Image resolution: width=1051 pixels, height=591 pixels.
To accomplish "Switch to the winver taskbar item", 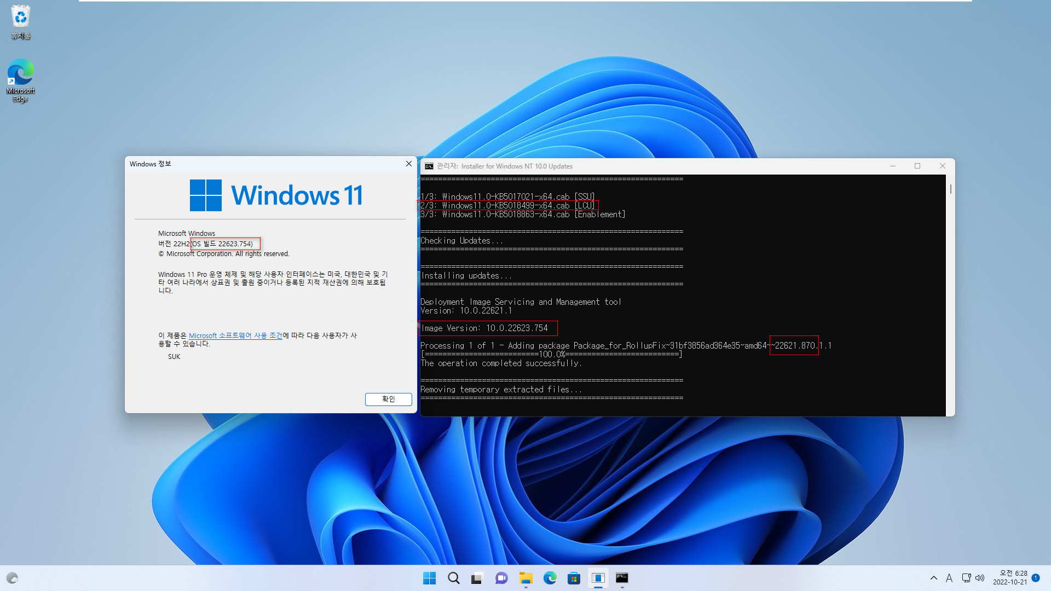I will pos(598,578).
